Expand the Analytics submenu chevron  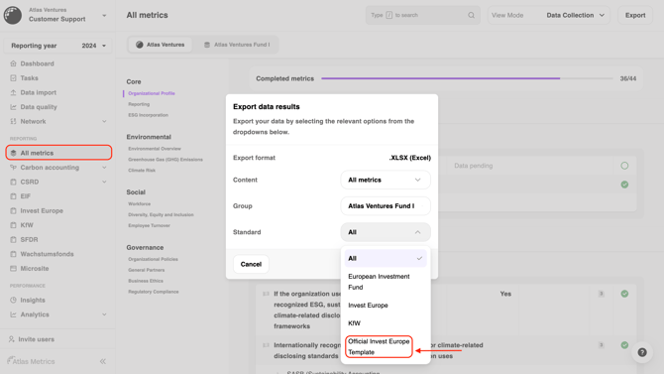[104, 314]
